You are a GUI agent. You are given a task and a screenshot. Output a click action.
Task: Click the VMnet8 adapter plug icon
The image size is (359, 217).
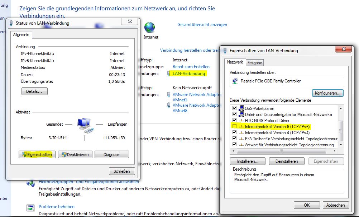(x=169, y=105)
